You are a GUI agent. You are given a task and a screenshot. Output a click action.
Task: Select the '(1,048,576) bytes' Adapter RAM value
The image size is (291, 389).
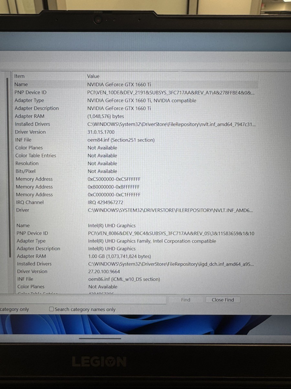click(105, 116)
